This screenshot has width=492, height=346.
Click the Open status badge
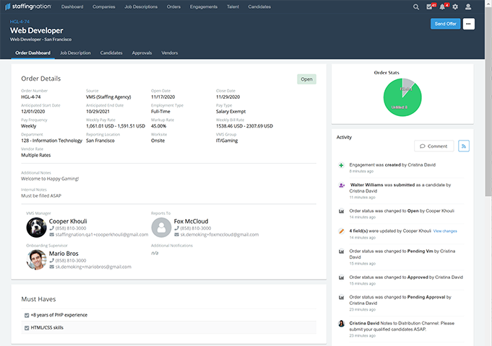click(x=306, y=79)
